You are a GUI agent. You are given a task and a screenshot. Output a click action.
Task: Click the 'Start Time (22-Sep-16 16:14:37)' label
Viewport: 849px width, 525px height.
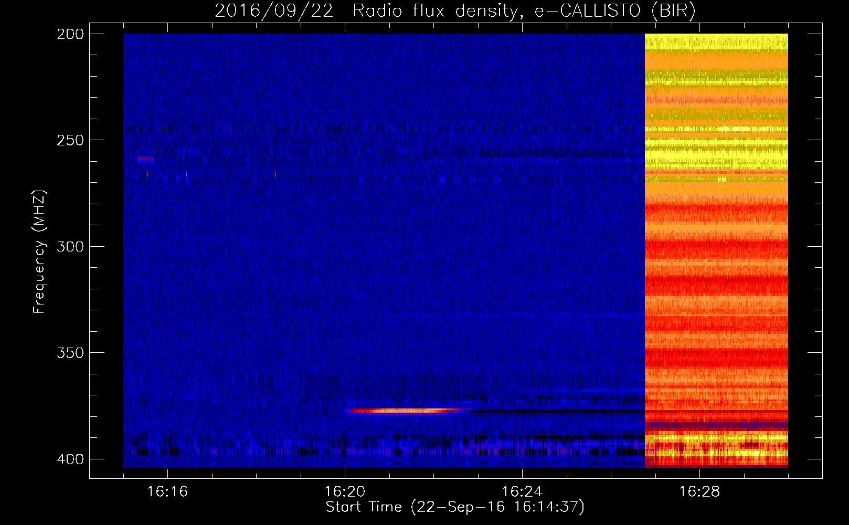tap(455, 507)
